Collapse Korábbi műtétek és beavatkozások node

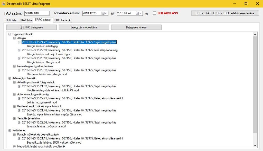(x=14, y=134)
